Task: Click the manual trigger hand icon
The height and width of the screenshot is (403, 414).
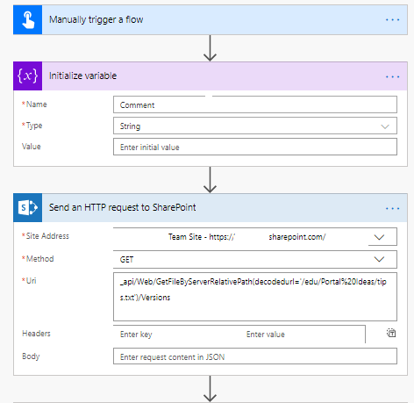Action: 28,20
